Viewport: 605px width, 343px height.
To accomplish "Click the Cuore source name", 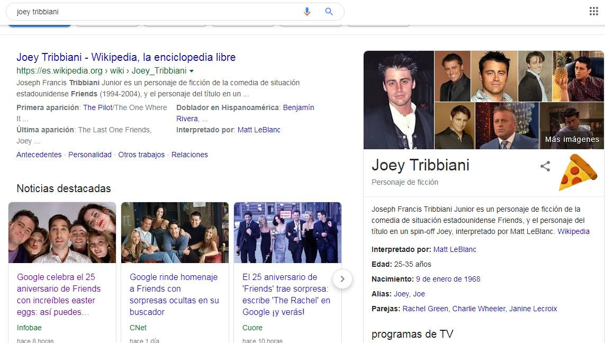I will coord(252,328).
